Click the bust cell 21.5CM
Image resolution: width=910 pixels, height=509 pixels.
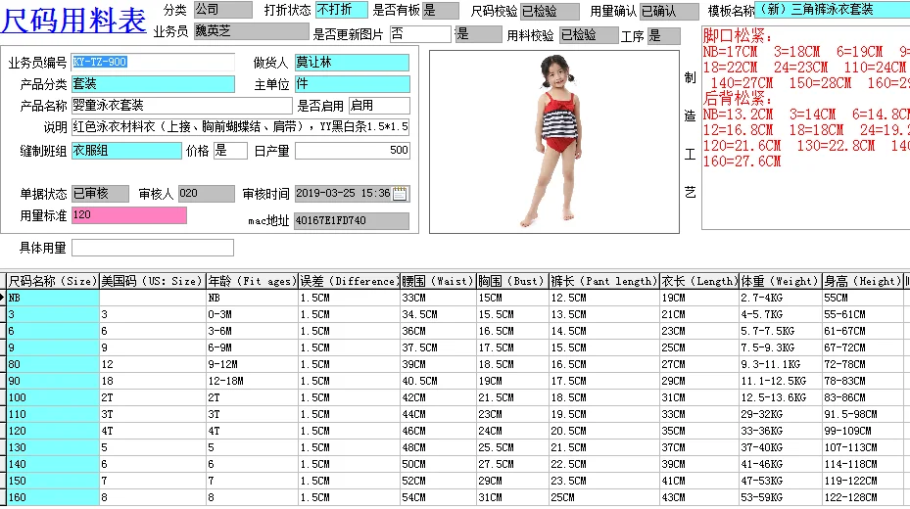[512, 397]
